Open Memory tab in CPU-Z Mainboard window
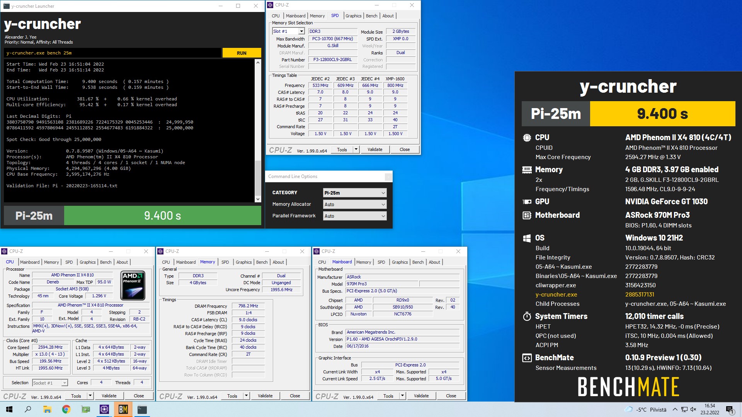The image size is (742, 417). pyautogui.click(x=363, y=262)
